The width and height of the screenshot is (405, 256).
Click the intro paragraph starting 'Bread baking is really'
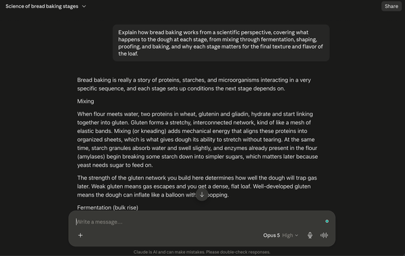(x=194, y=84)
